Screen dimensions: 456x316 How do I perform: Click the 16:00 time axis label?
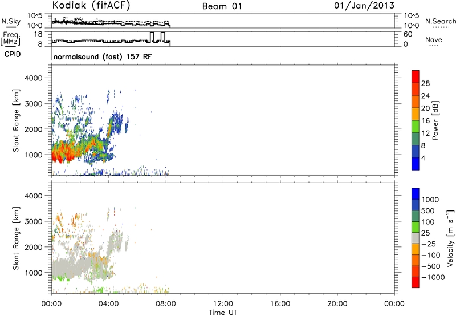tap(280, 303)
